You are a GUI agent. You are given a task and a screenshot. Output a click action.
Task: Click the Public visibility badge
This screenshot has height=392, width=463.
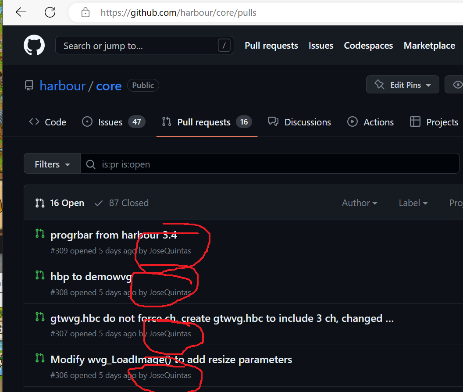tap(143, 86)
